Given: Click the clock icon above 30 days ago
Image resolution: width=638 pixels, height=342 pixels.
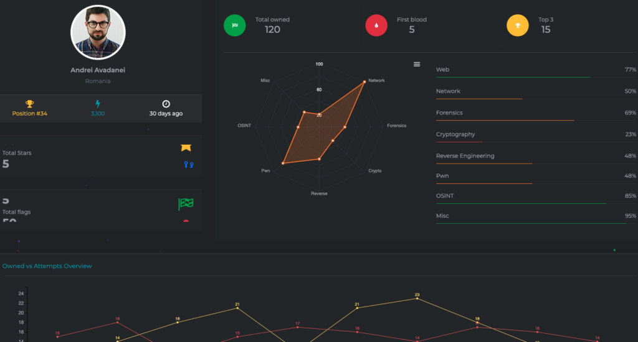Looking at the screenshot, I should pyautogui.click(x=166, y=104).
